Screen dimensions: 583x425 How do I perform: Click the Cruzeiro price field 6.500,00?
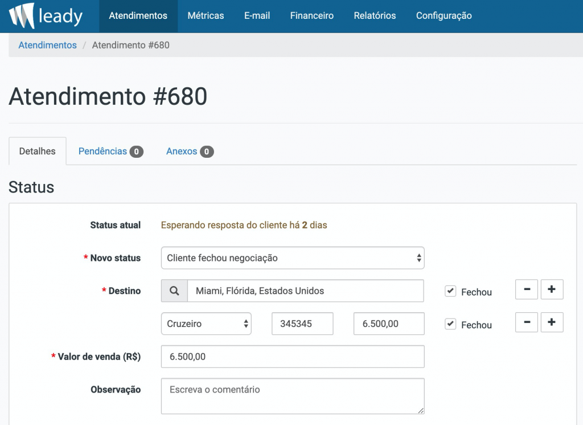(x=389, y=324)
